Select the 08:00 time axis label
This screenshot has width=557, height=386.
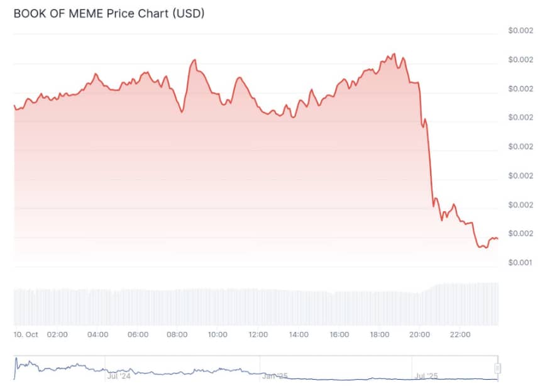pyautogui.click(x=178, y=334)
